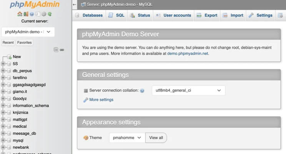Click the Home house icon in sidebar

(20, 14)
